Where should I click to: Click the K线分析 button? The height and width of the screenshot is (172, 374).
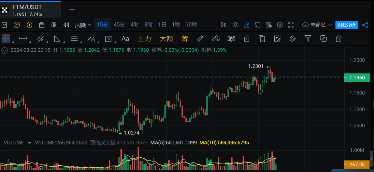coord(346,25)
